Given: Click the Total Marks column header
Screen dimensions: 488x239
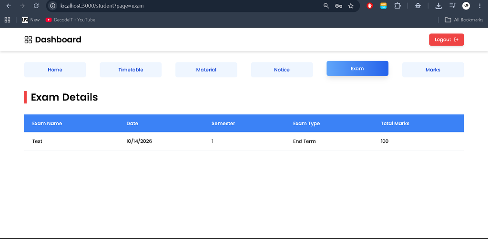Looking at the screenshot, I should click(x=395, y=123).
